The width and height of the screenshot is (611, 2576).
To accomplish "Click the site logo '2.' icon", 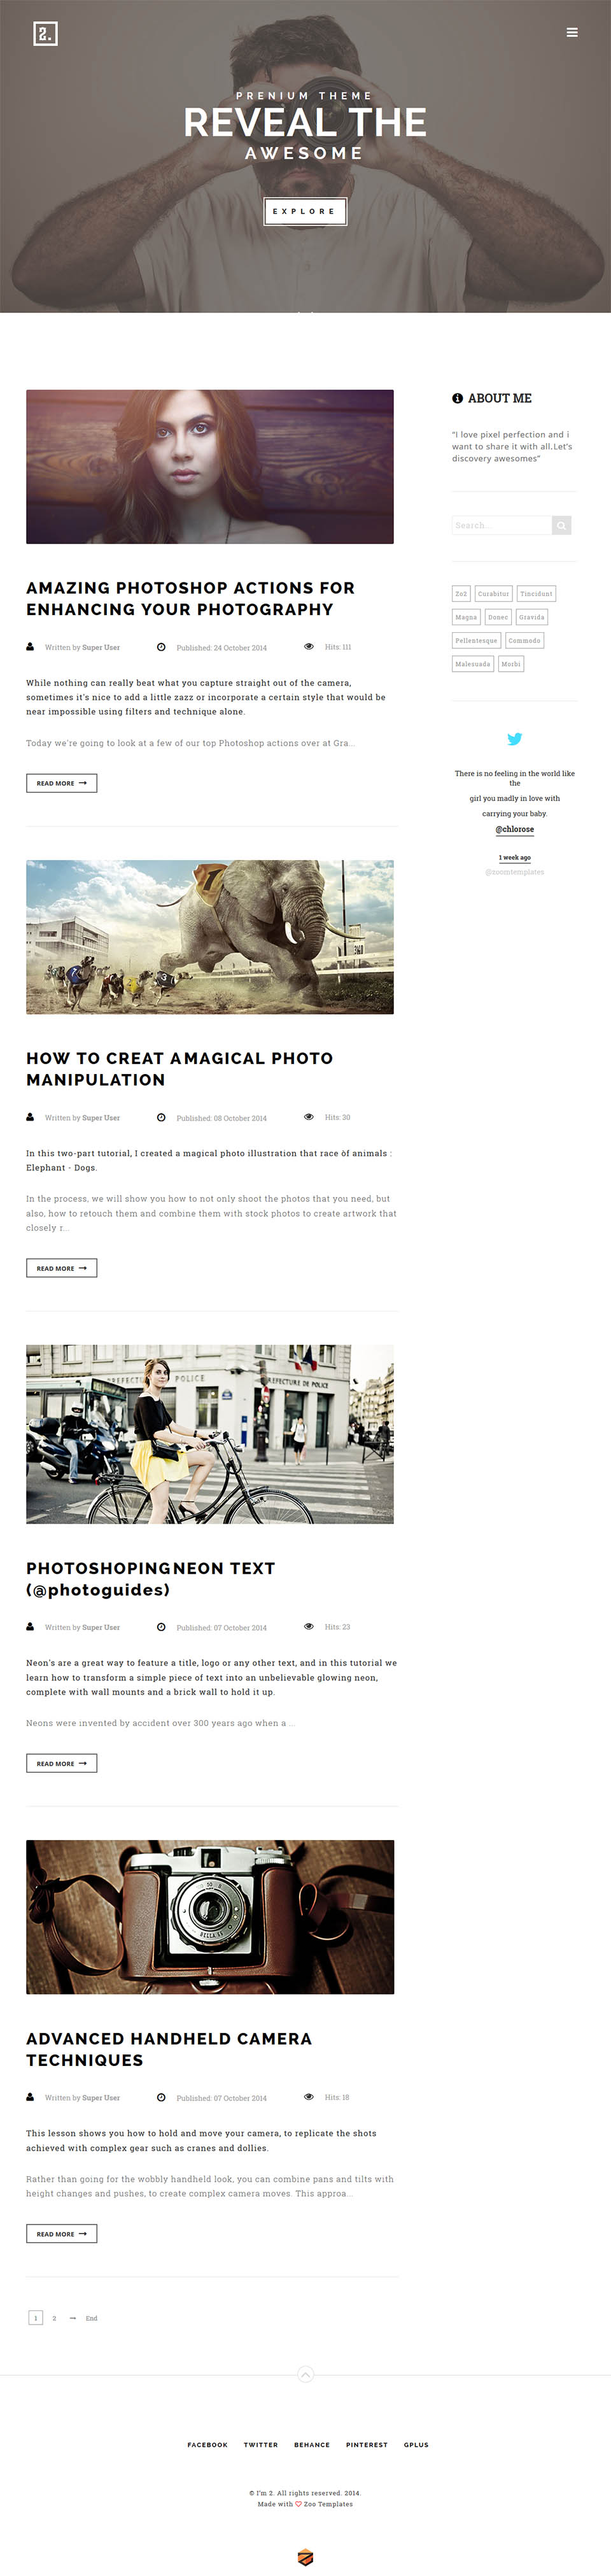I will point(45,34).
